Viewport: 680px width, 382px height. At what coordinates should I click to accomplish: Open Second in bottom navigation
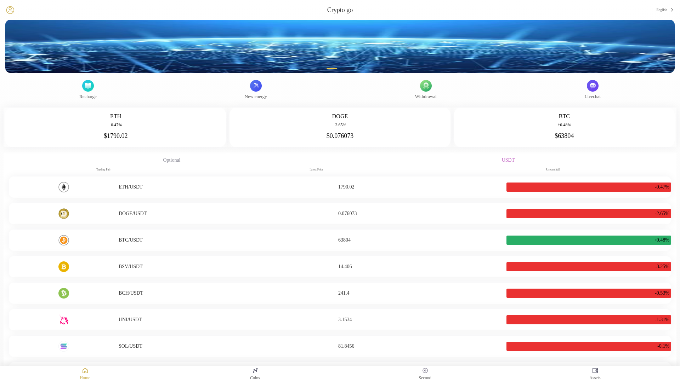(425, 374)
